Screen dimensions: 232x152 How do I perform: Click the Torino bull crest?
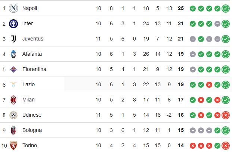[x=13, y=146]
